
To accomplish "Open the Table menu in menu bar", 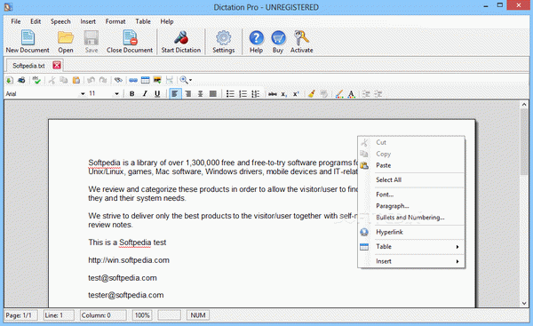I will point(143,21).
